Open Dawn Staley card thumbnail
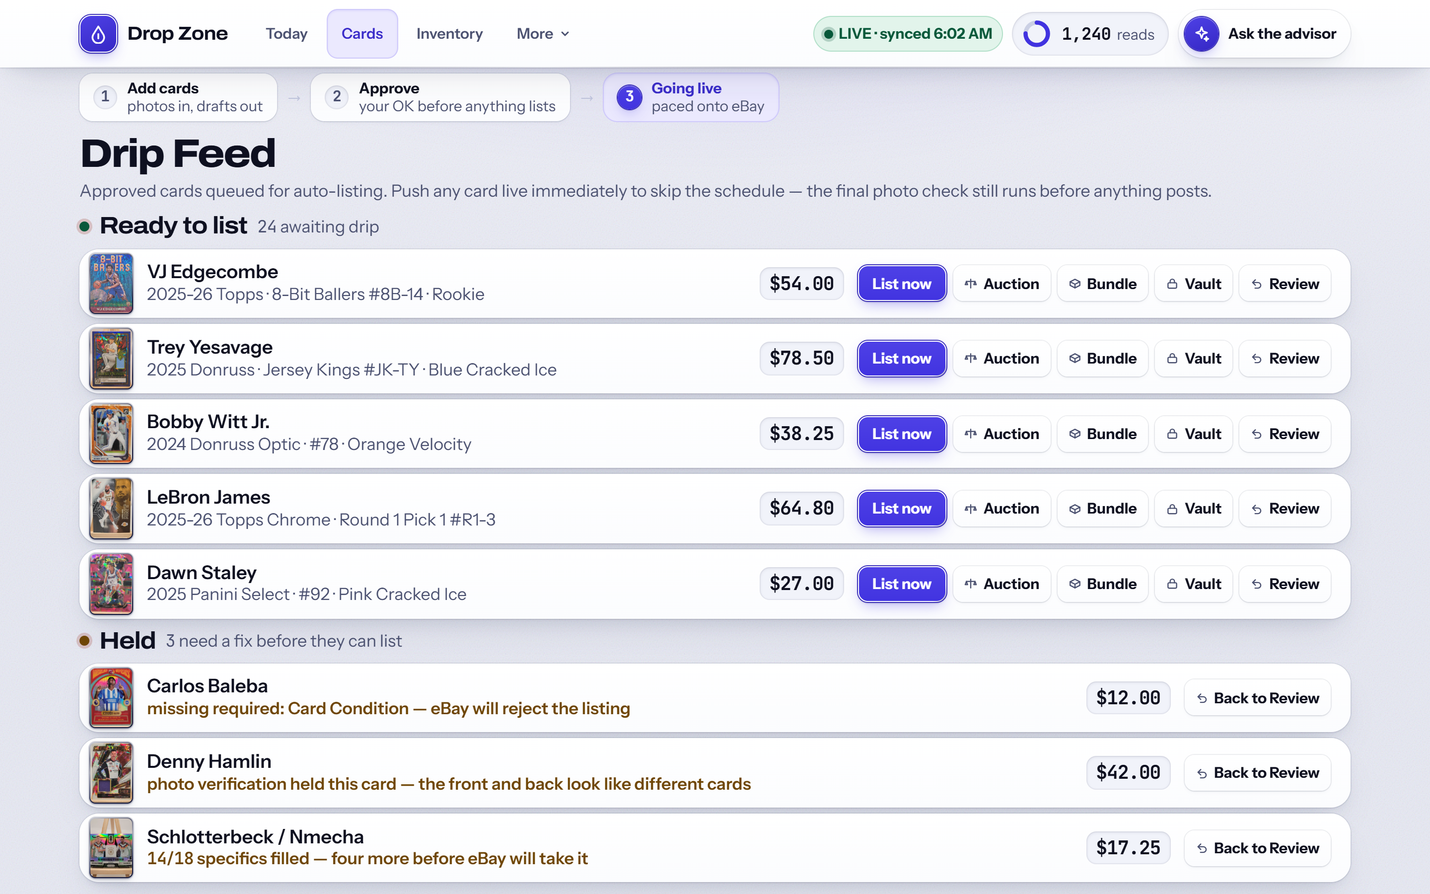This screenshot has width=1430, height=894. point(111,584)
